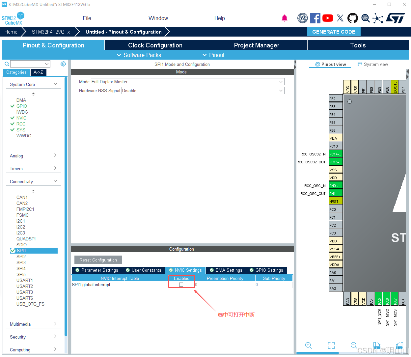Go to Home breadcrumb
The image size is (411, 357).
[11, 32]
